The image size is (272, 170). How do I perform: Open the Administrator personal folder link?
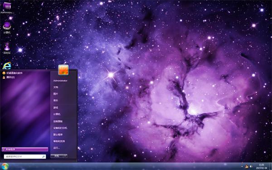[60, 81]
